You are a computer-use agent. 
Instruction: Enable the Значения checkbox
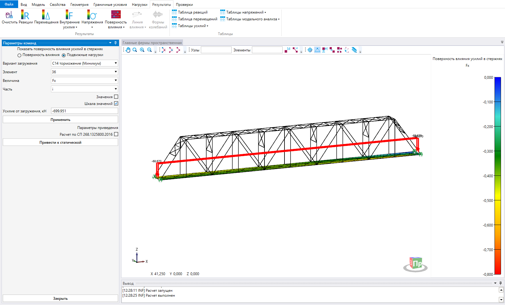pos(116,97)
